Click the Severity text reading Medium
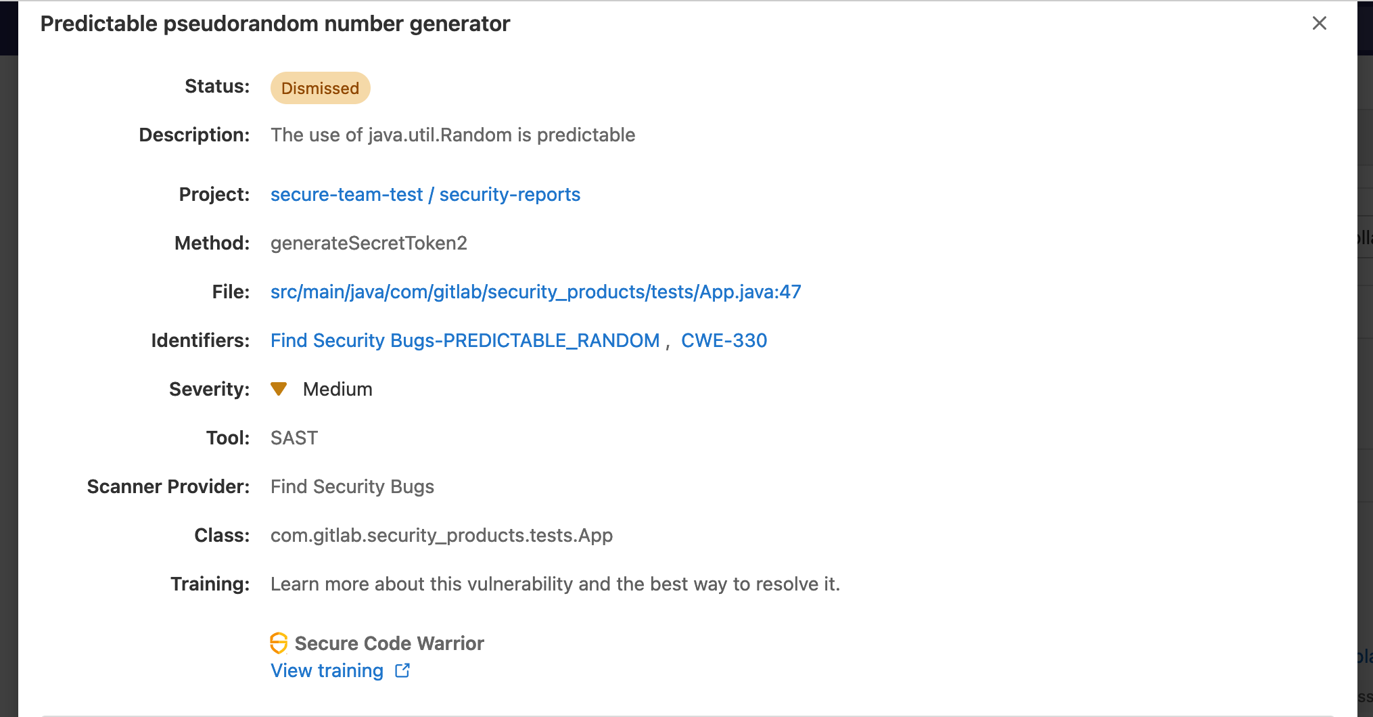The width and height of the screenshot is (1373, 717). 338,389
